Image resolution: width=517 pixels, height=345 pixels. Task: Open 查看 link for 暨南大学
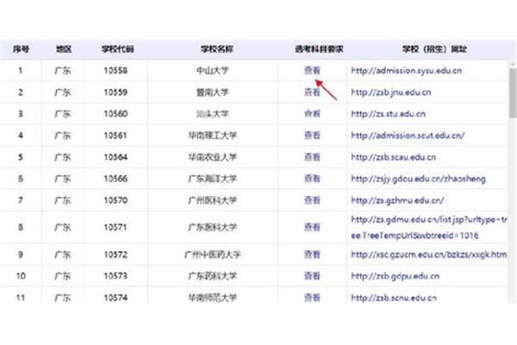pyautogui.click(x=312, y=91)
